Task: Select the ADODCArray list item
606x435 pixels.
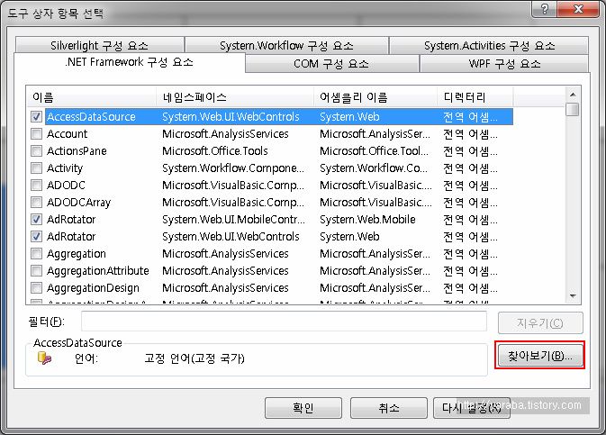Action: click(x=79, y=203)
